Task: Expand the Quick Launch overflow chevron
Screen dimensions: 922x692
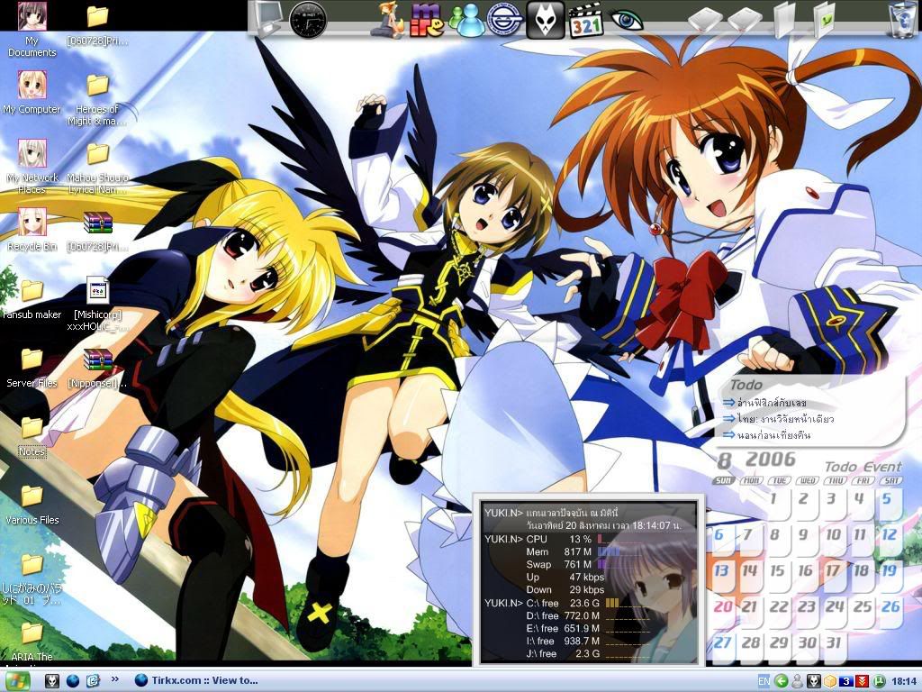Action: (x=114, y=679)
